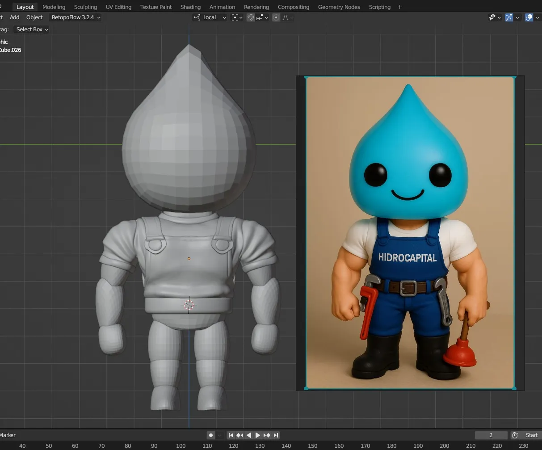
Task: Expand the RetopoFlow 3.2.4 dropdown
Action: 76,17
